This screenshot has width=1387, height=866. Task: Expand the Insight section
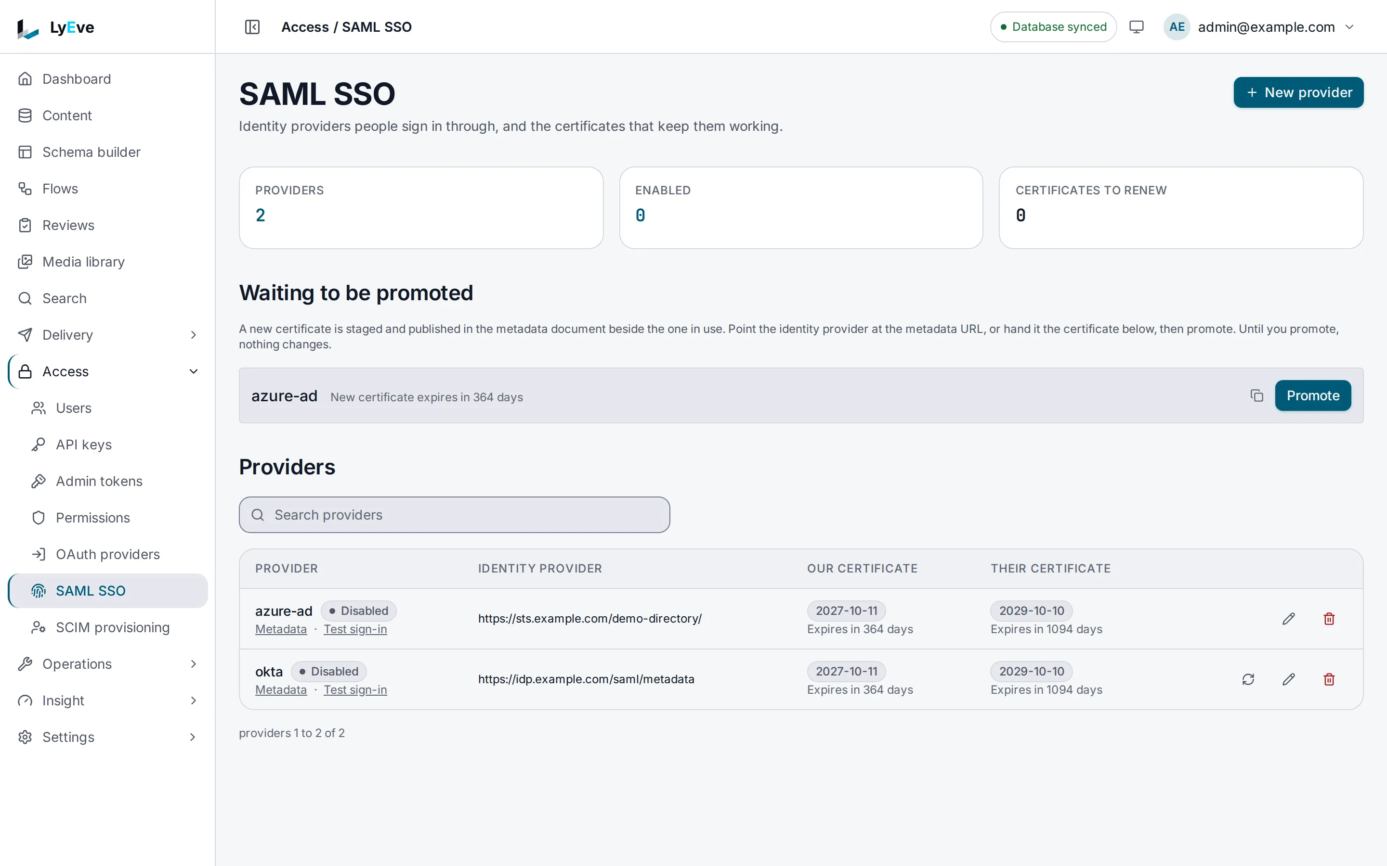(x=108, y=700)
